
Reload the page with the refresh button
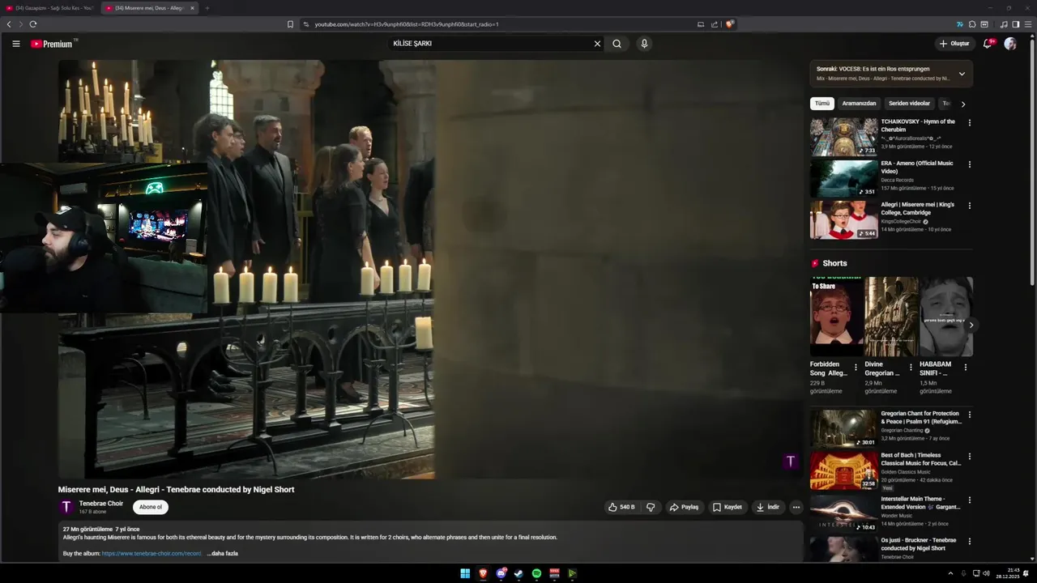(32, 24)
